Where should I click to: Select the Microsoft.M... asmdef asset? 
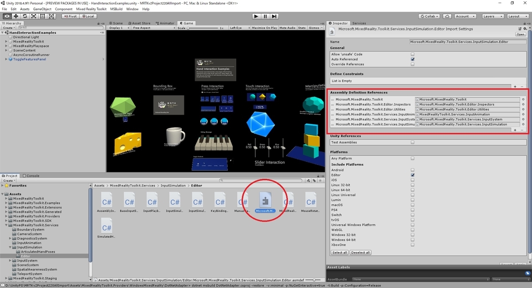[265, 203]
